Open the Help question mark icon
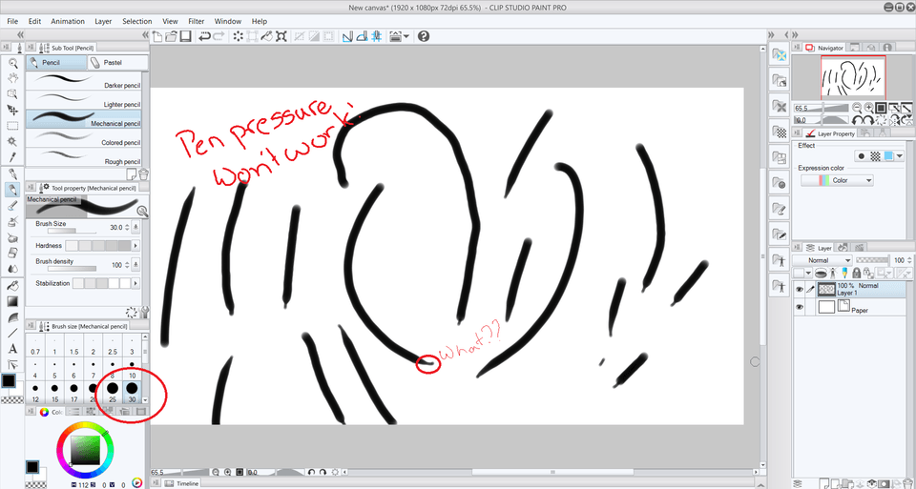 pyautogui.click(x=424, y=37)
